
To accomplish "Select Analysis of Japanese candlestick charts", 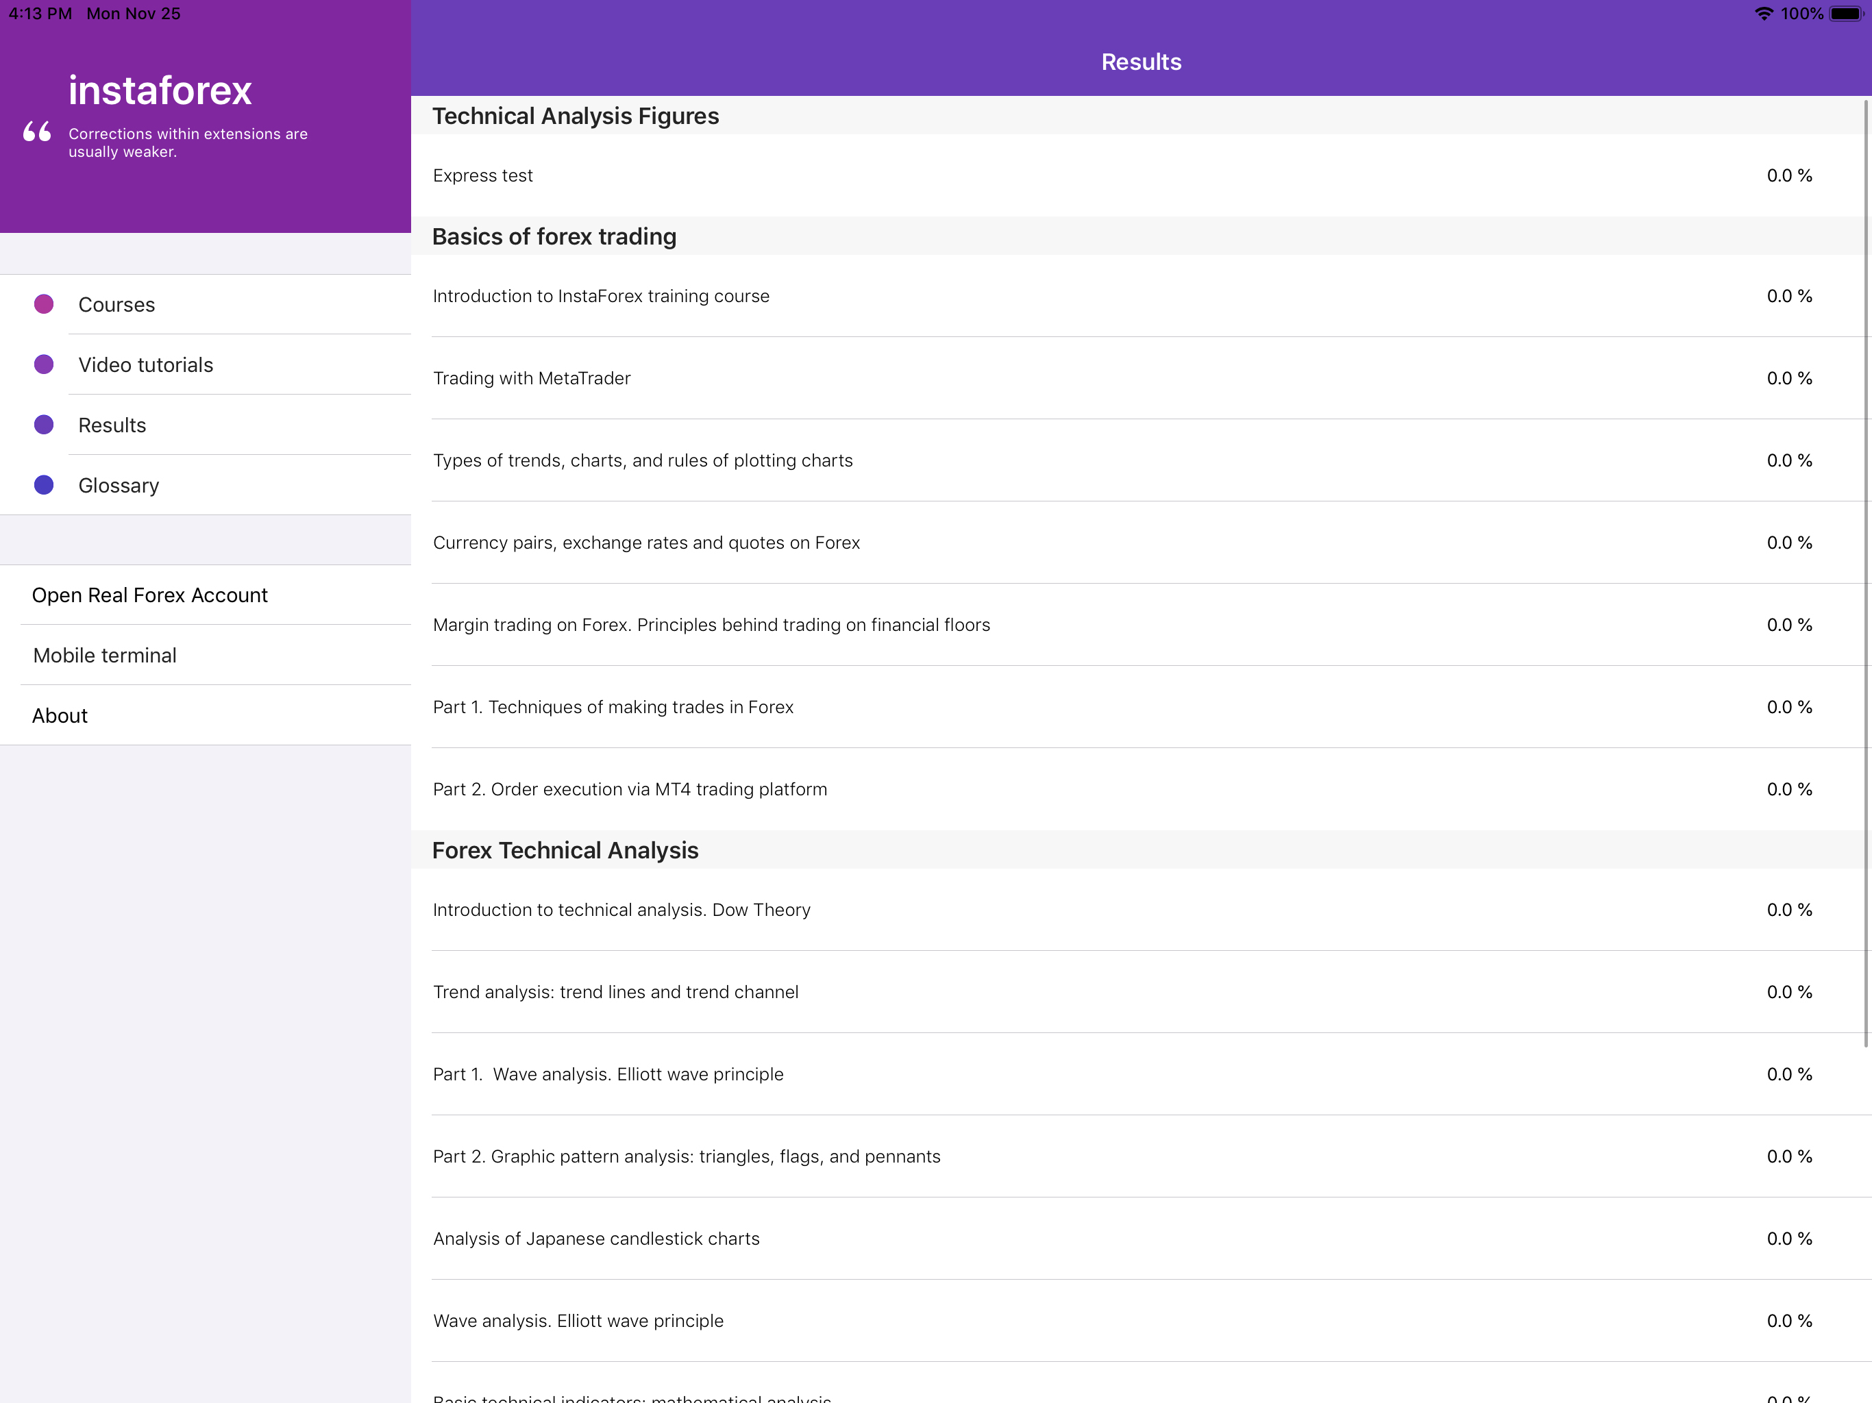I will coord(1122,1239).
